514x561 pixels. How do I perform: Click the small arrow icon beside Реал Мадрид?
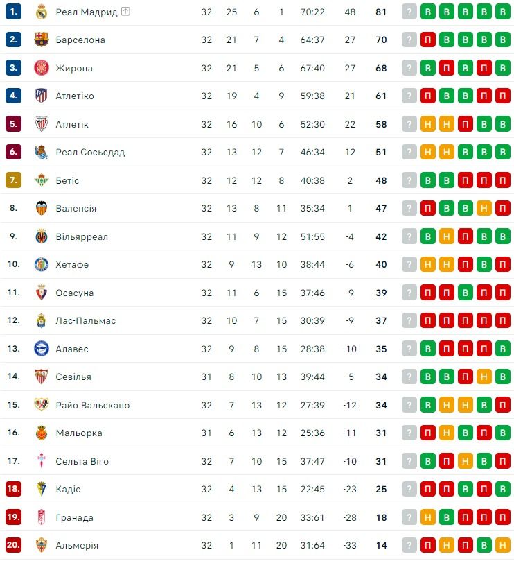tap(125, 12)
